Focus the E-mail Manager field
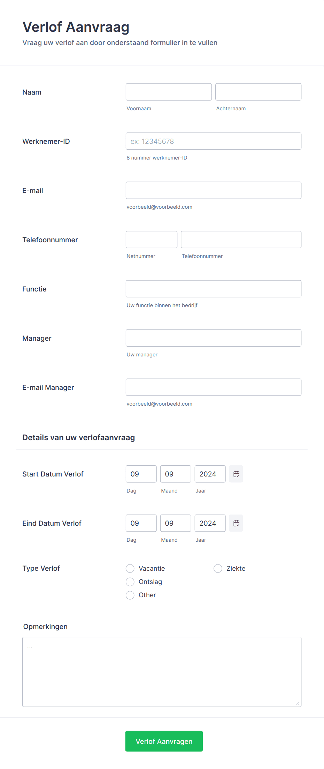This screenshot has height=769, width=324. [213, 387]
